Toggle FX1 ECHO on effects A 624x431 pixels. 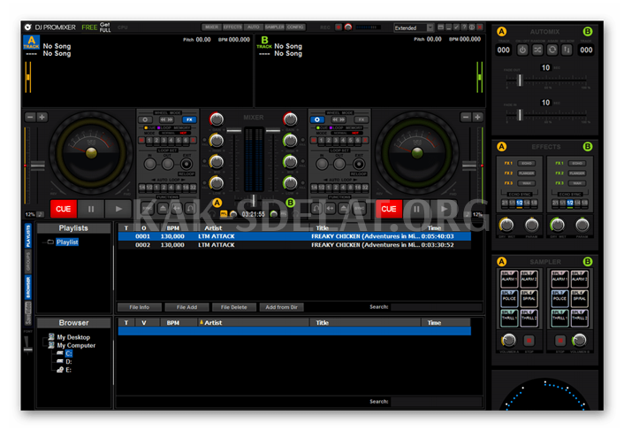click(527, 164)
